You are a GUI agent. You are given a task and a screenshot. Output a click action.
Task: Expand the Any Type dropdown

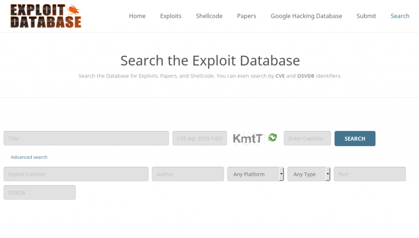[309, 174]
